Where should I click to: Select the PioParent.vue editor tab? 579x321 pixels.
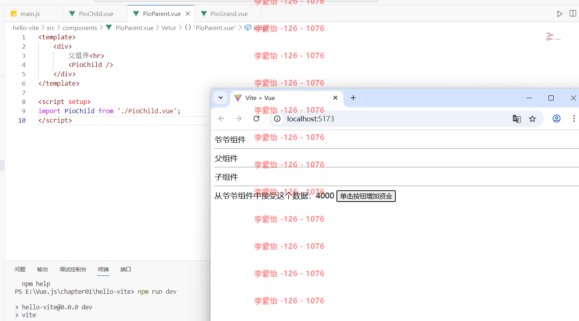(161, 14)
